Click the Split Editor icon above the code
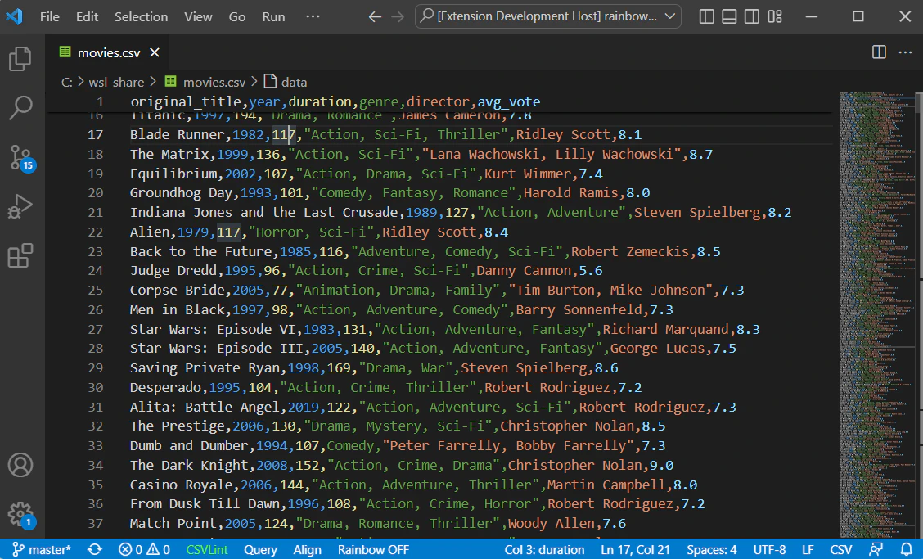923x559 pixels. pyautogui.click(x=877, y=52)
